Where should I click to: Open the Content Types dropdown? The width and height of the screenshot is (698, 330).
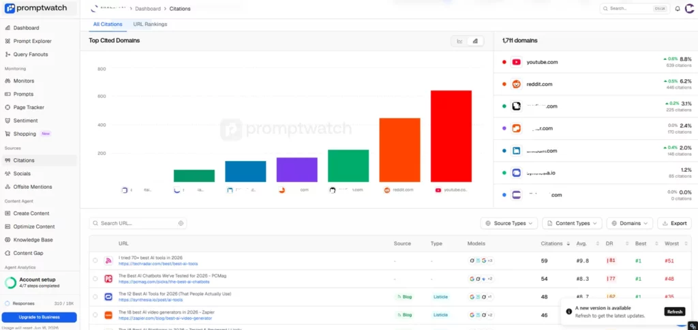[x=572, y=223]
